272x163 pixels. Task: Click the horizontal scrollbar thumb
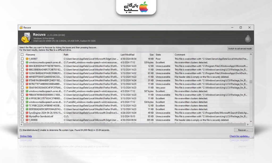pyautogui.click(x=134, y=124)
